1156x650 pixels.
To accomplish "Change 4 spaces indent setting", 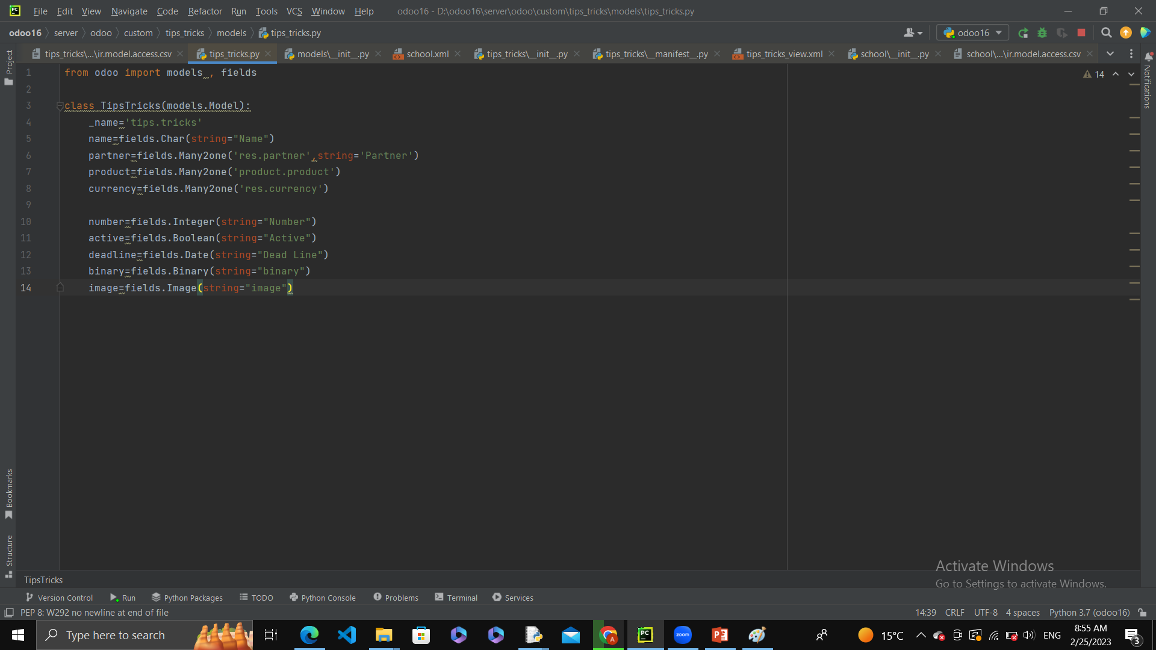I will pyautogui.click(x=1023, y=613).
